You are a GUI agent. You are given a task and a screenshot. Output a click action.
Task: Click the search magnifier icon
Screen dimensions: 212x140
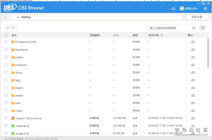[194, 28]
